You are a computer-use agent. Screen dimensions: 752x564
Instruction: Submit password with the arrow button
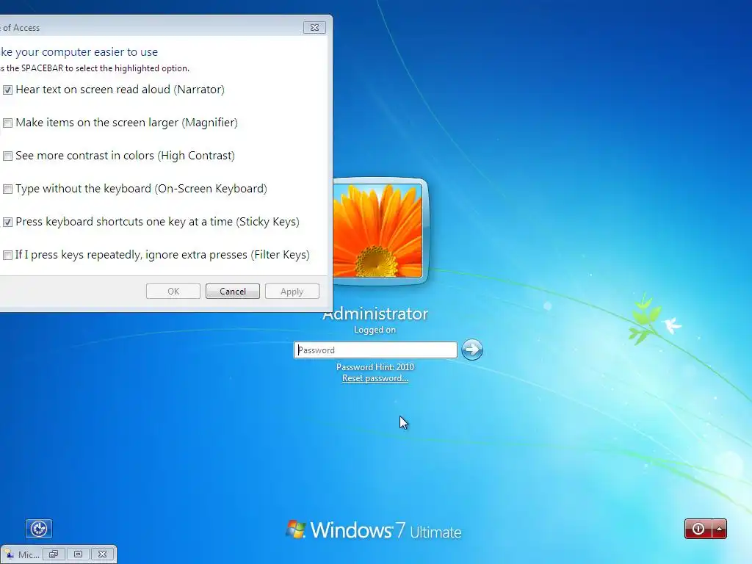[472, 350]
